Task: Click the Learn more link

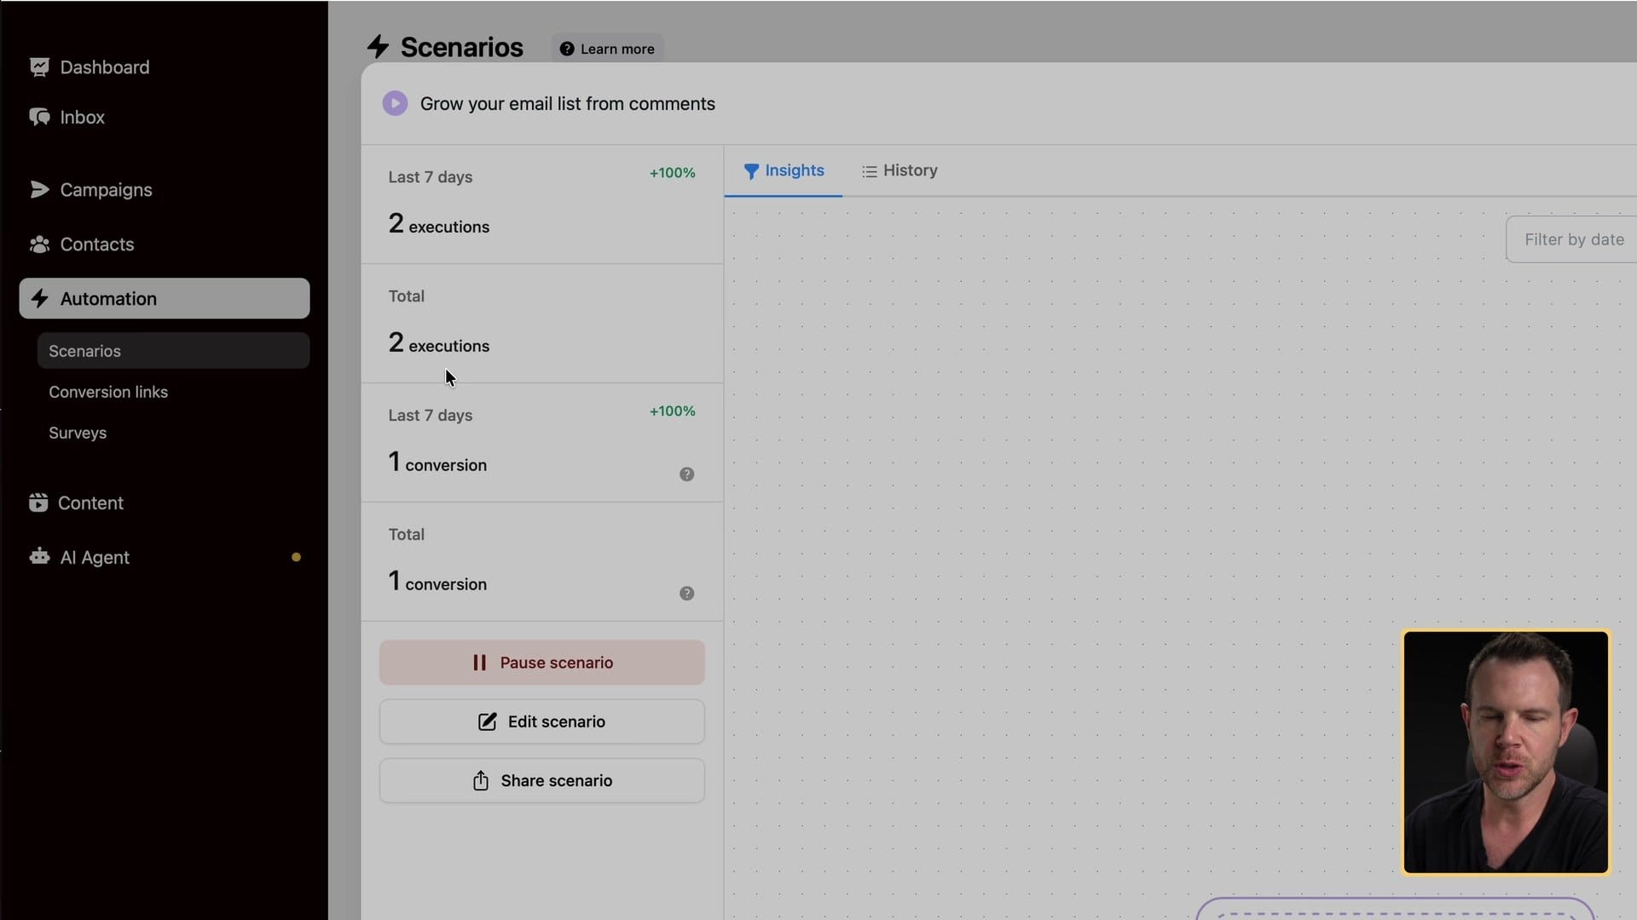Action: click(607, 49)
